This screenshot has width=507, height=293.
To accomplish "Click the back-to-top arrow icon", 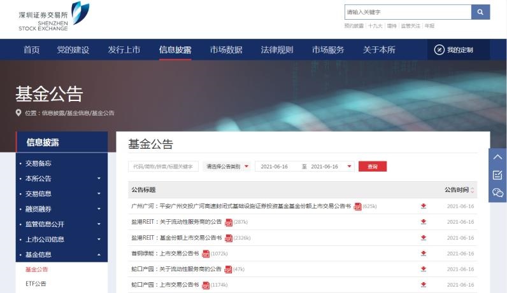I will (497, 157).
